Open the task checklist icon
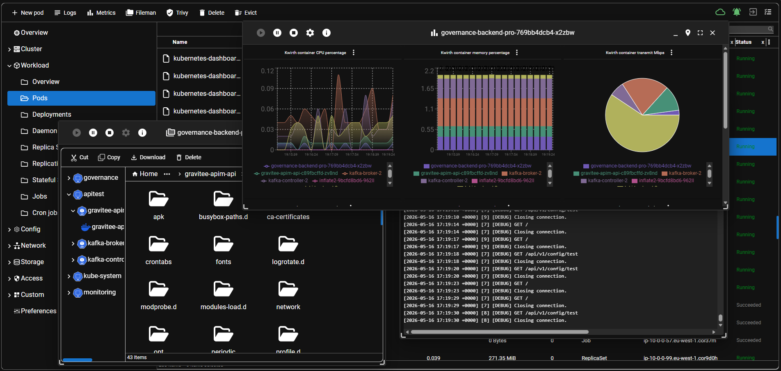Screen dimensions: 781x371 pyautogui.click(x=768, y=12)
